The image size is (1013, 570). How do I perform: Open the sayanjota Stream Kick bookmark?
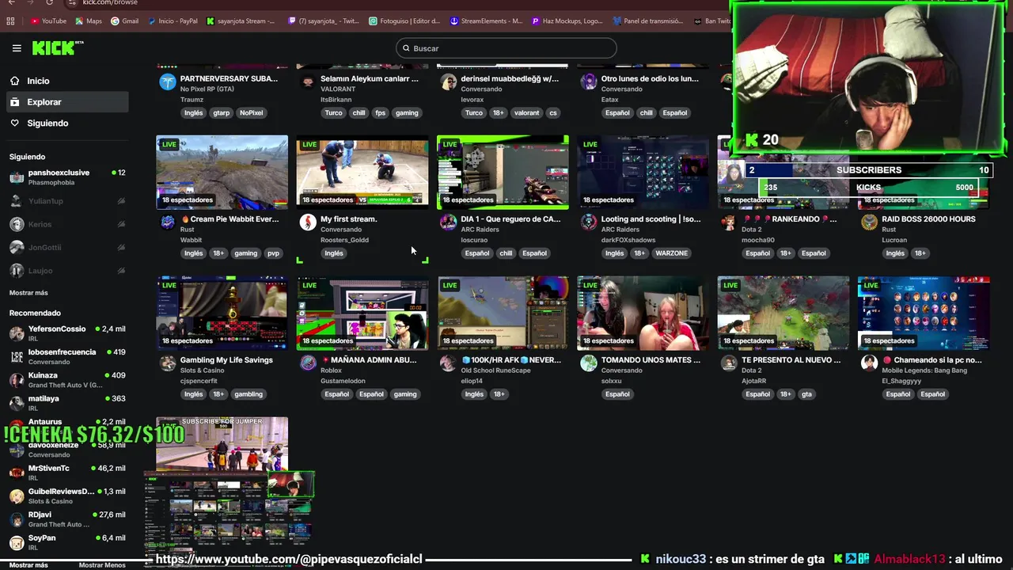point(241,21)
